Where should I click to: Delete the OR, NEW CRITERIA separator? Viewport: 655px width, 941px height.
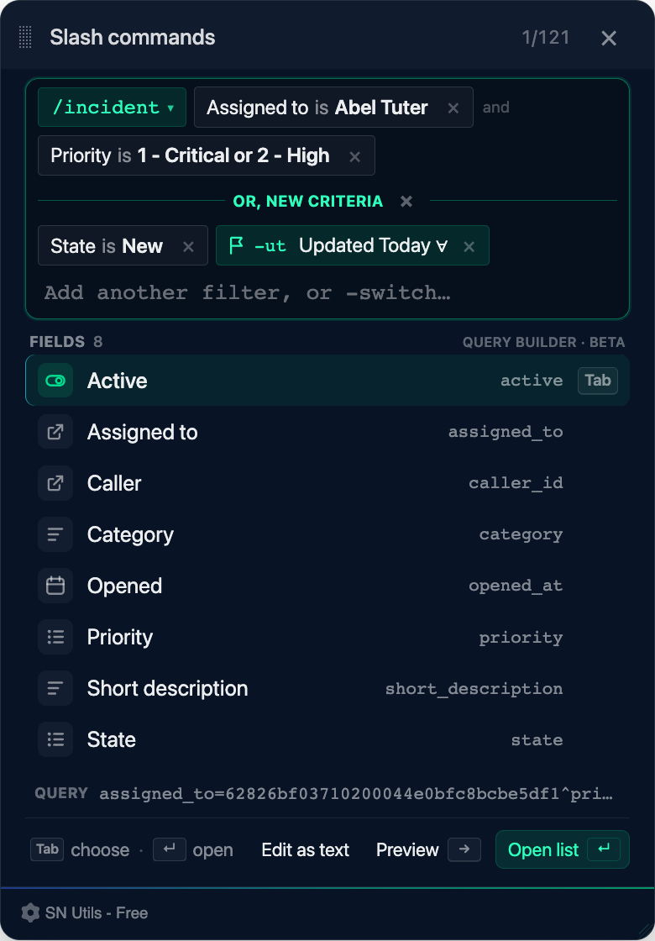coord(406,201)
